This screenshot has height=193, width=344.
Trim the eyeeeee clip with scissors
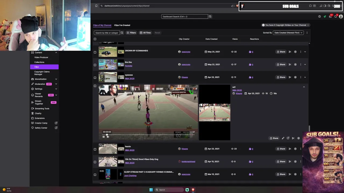tap(290, 77)
